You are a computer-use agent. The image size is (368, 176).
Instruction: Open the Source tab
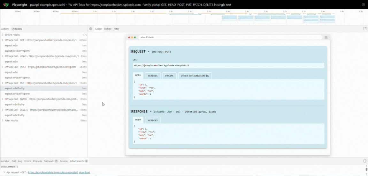(64, 161)
